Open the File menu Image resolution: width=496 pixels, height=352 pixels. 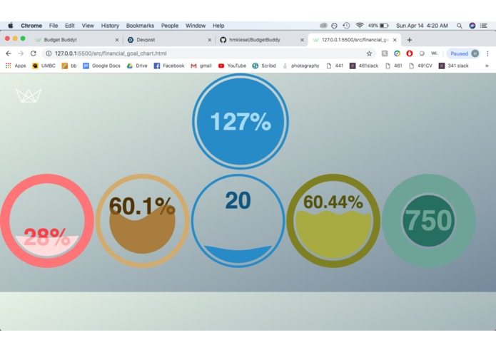(x=54, y=26)
